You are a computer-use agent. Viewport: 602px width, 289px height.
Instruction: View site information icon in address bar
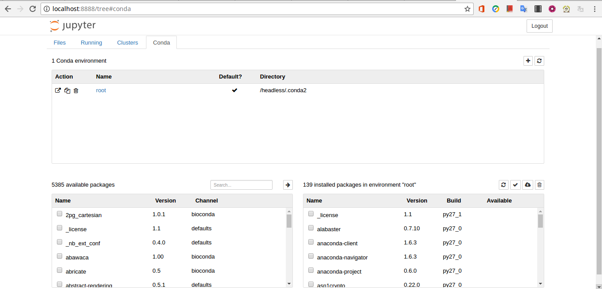[47, 9]
